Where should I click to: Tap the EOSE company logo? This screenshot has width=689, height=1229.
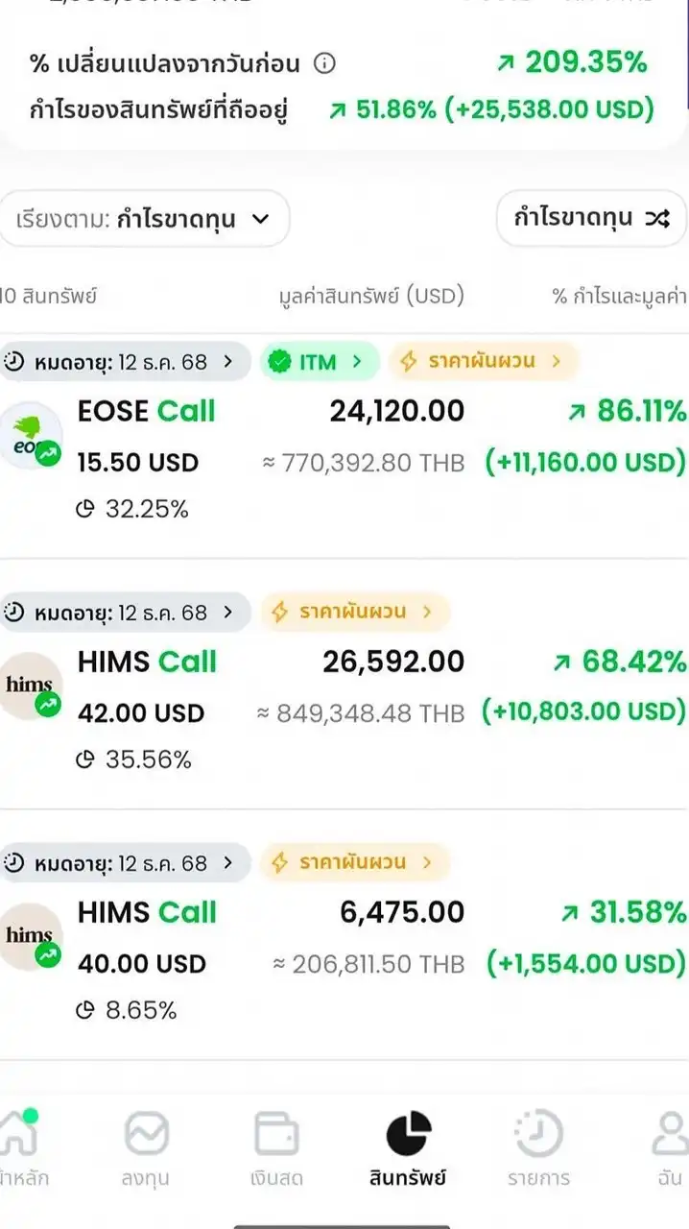[30, 435]
